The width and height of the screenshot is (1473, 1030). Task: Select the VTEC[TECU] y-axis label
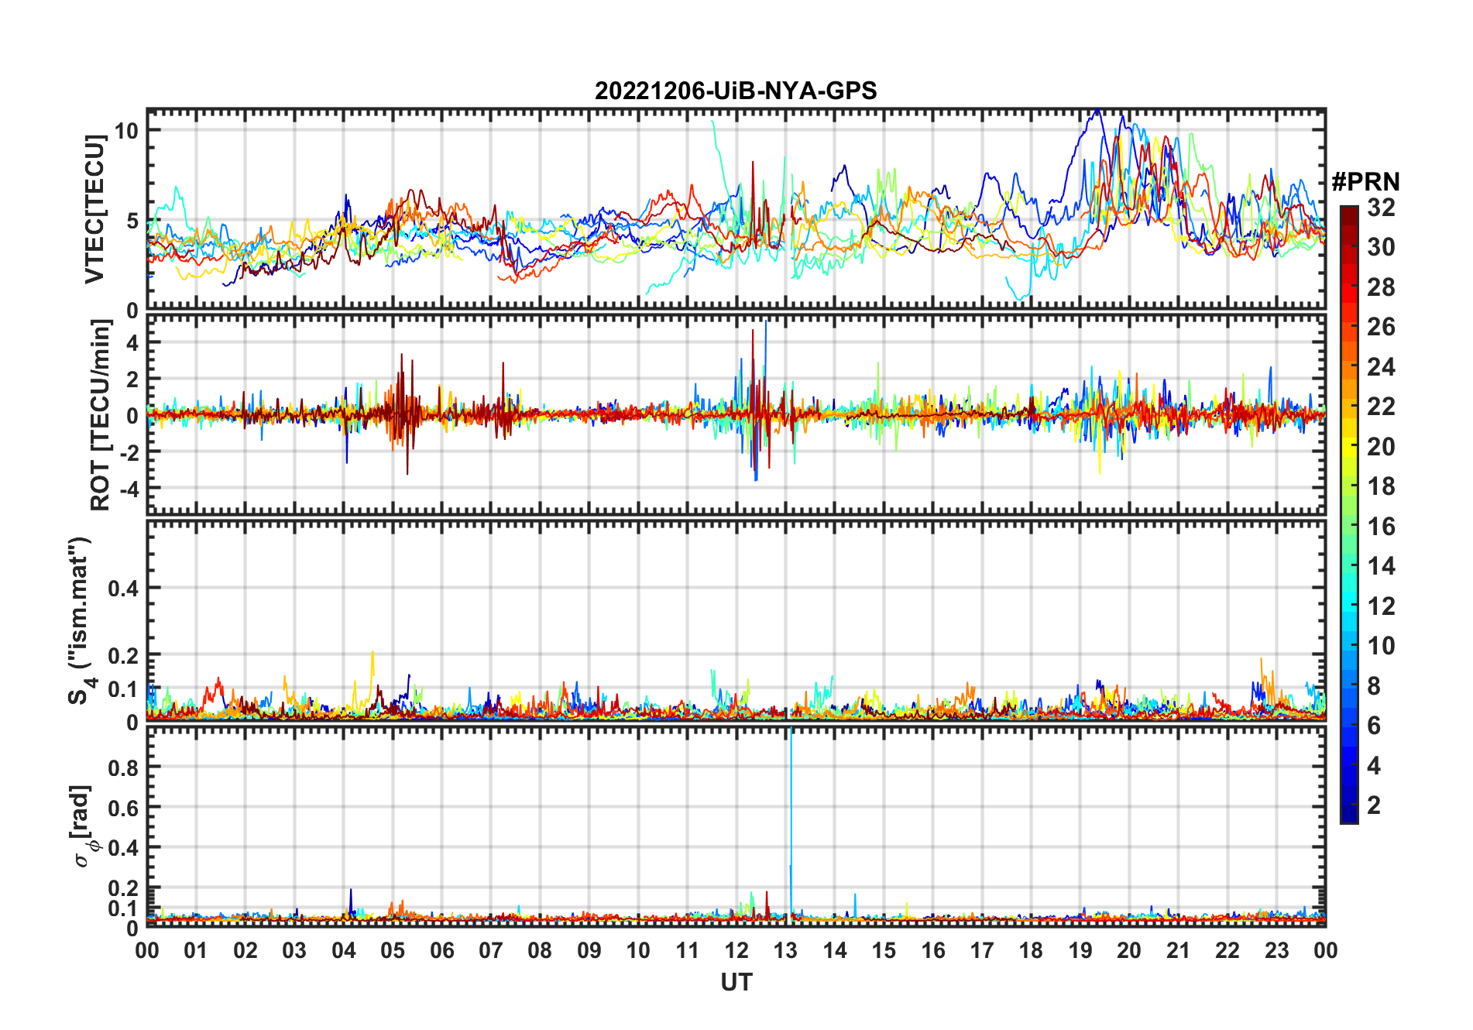click(x=94, y=209)
